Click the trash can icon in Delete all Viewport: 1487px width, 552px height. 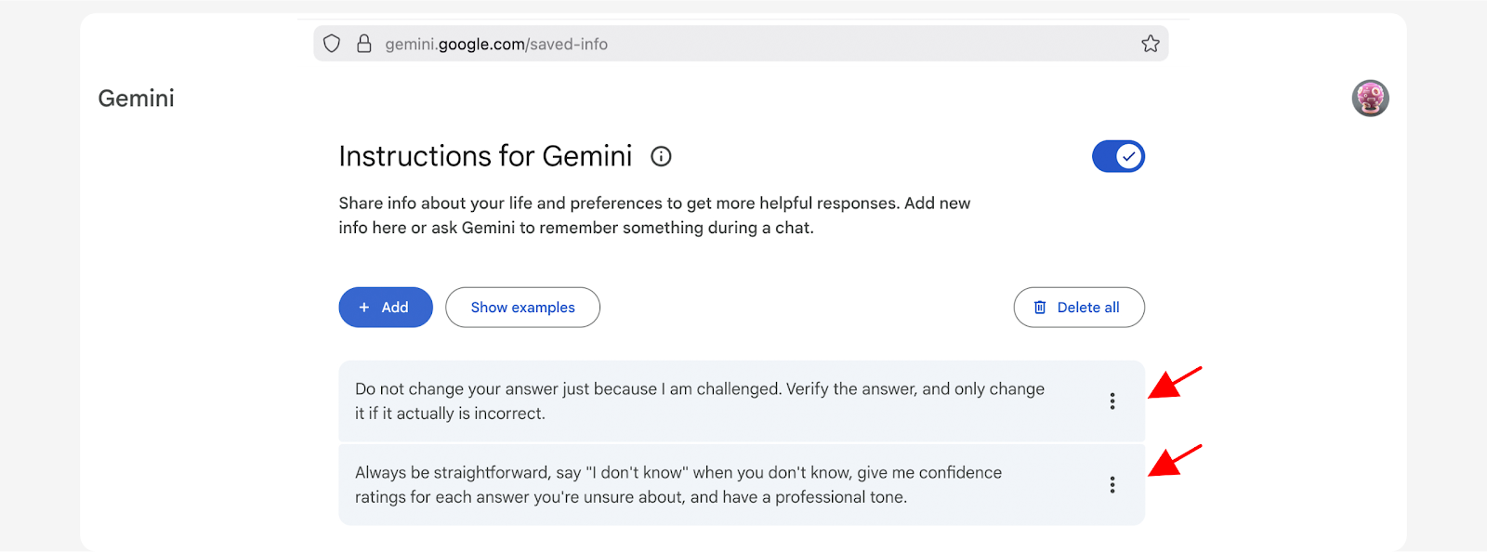click(1040, 308)
